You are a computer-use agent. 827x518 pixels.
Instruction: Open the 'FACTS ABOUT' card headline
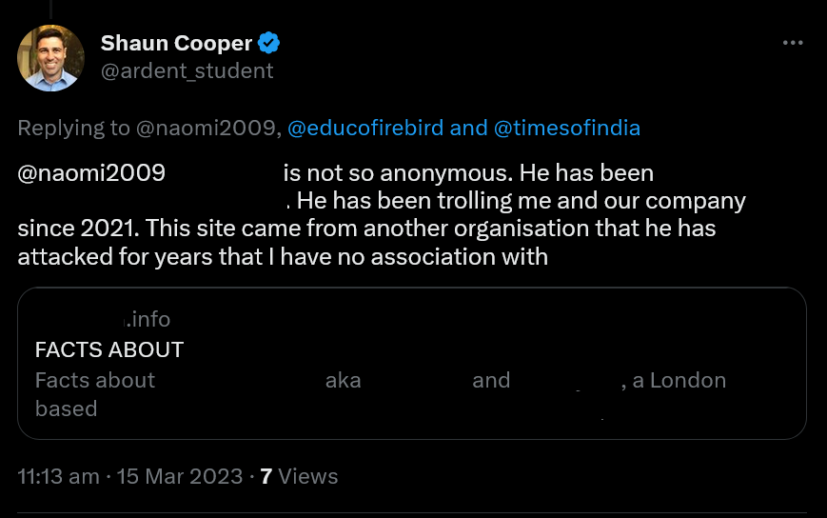[x=109, y=349]
